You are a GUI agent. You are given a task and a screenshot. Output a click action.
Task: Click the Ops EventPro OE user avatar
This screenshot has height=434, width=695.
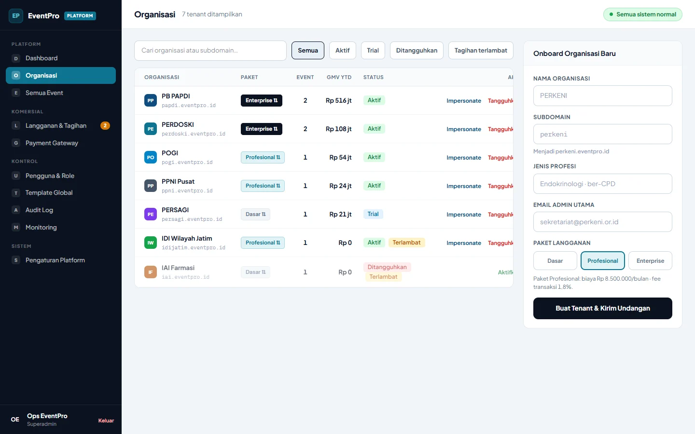15,420
